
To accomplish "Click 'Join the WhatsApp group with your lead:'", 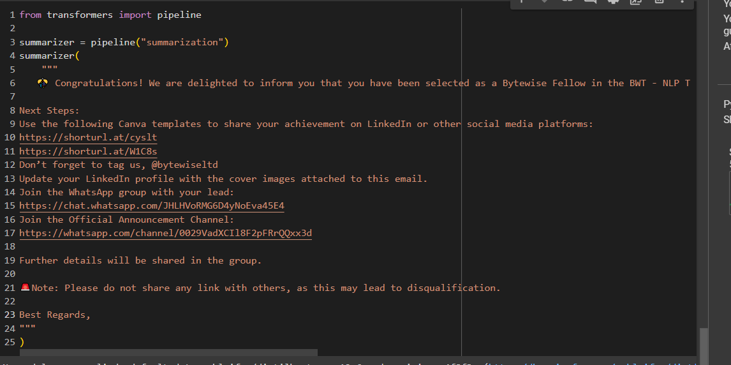I will 126,192.
